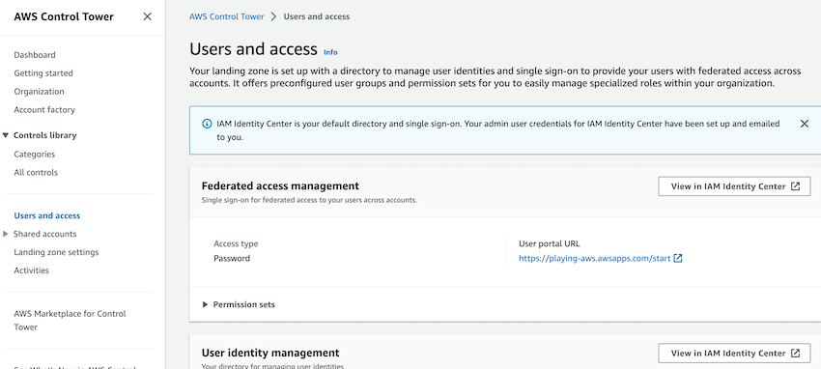This screenshot has height=369, width=821.
Task: Open the playing-aws.awsapps.com user portal URL
Action: 594,258
